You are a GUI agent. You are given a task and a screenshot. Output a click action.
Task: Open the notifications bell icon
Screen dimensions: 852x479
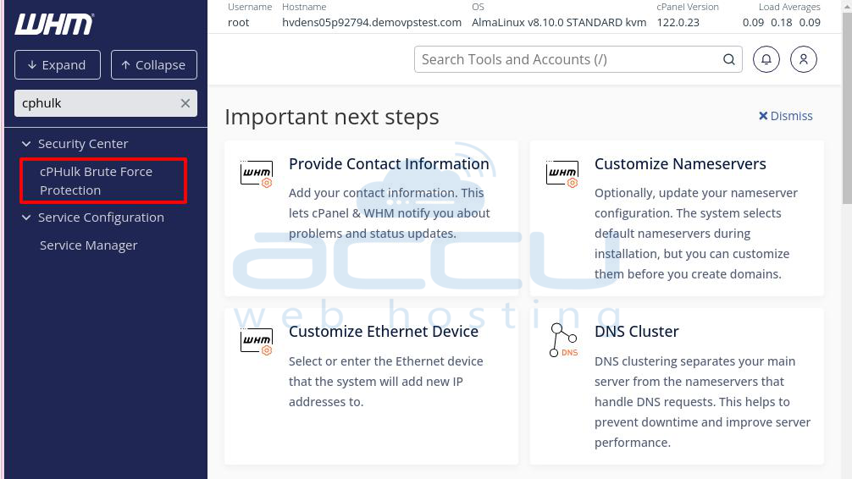click(766, 59)
